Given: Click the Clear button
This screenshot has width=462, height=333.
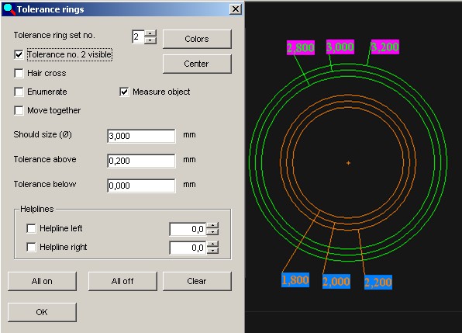Looking at the screenshot, I should coord(197,281).
